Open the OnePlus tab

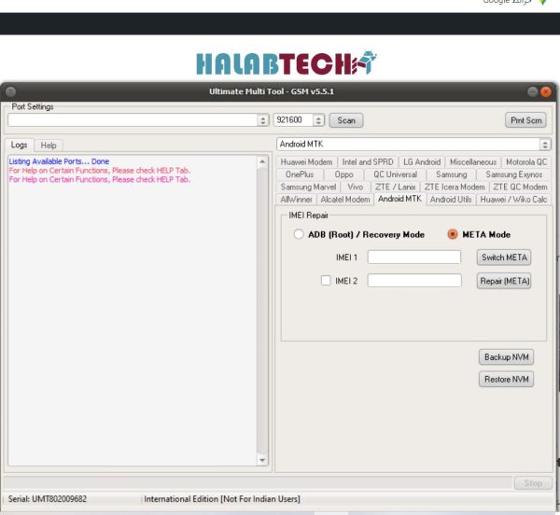tap(300, 174)
